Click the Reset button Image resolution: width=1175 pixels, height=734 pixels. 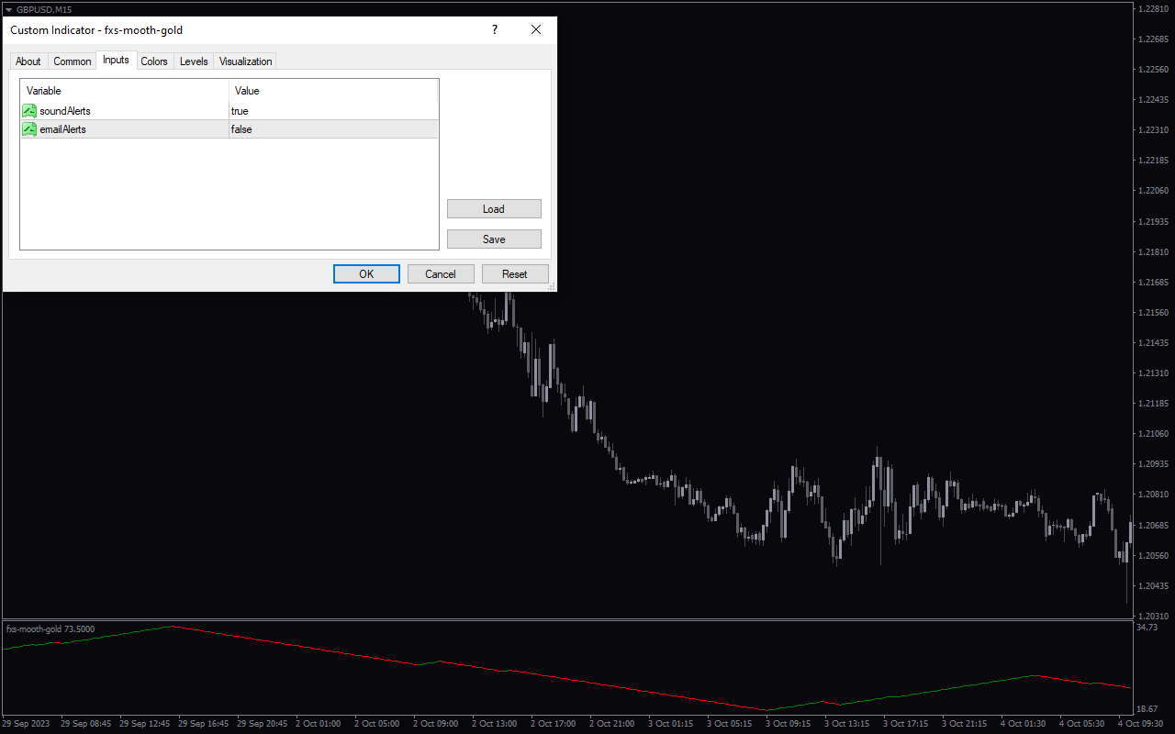[x=515, y=274]
